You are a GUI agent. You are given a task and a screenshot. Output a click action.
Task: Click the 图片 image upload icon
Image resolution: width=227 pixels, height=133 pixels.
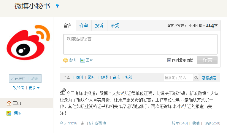pyautogui.click(x=83, y=60)
